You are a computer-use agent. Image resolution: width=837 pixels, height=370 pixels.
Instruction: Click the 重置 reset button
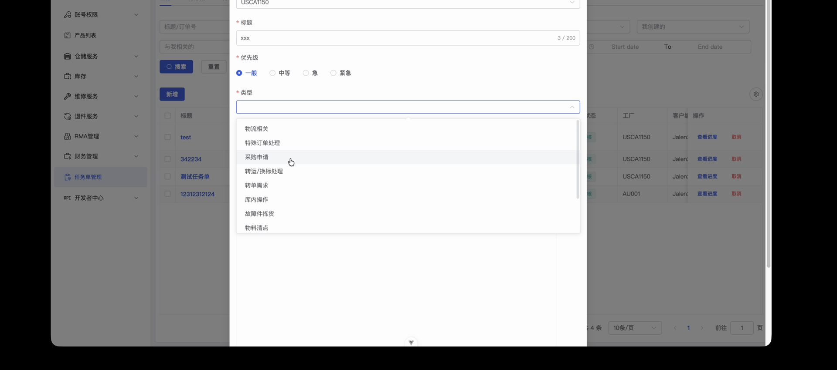coord(214,67)
